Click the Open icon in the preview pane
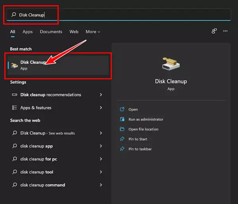The width and height of the screenshot is (238, 204). click(122, 109)
